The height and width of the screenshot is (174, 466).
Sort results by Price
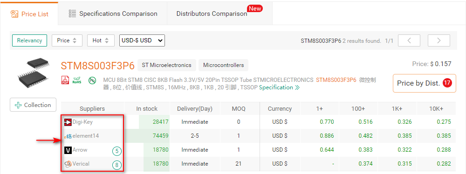(67, 40)
